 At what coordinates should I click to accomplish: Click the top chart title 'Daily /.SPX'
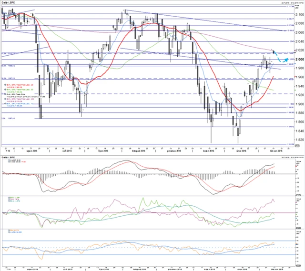pos(8,2)
